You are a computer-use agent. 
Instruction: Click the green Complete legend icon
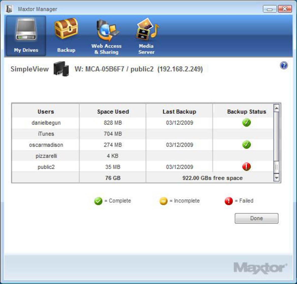(x=98, y=201)
